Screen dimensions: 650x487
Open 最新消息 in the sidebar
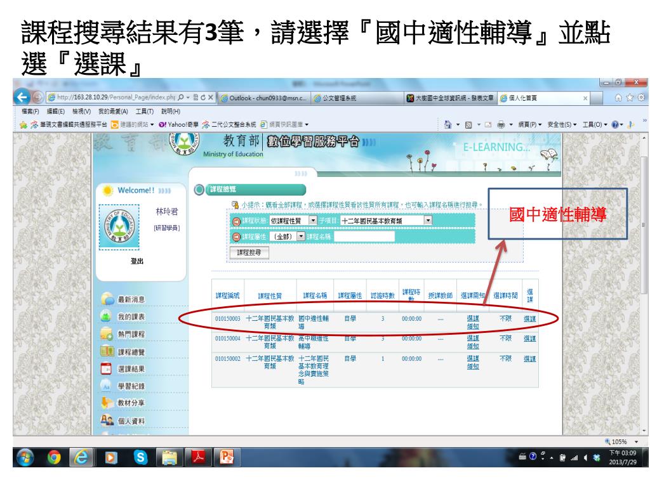[131, 299]
